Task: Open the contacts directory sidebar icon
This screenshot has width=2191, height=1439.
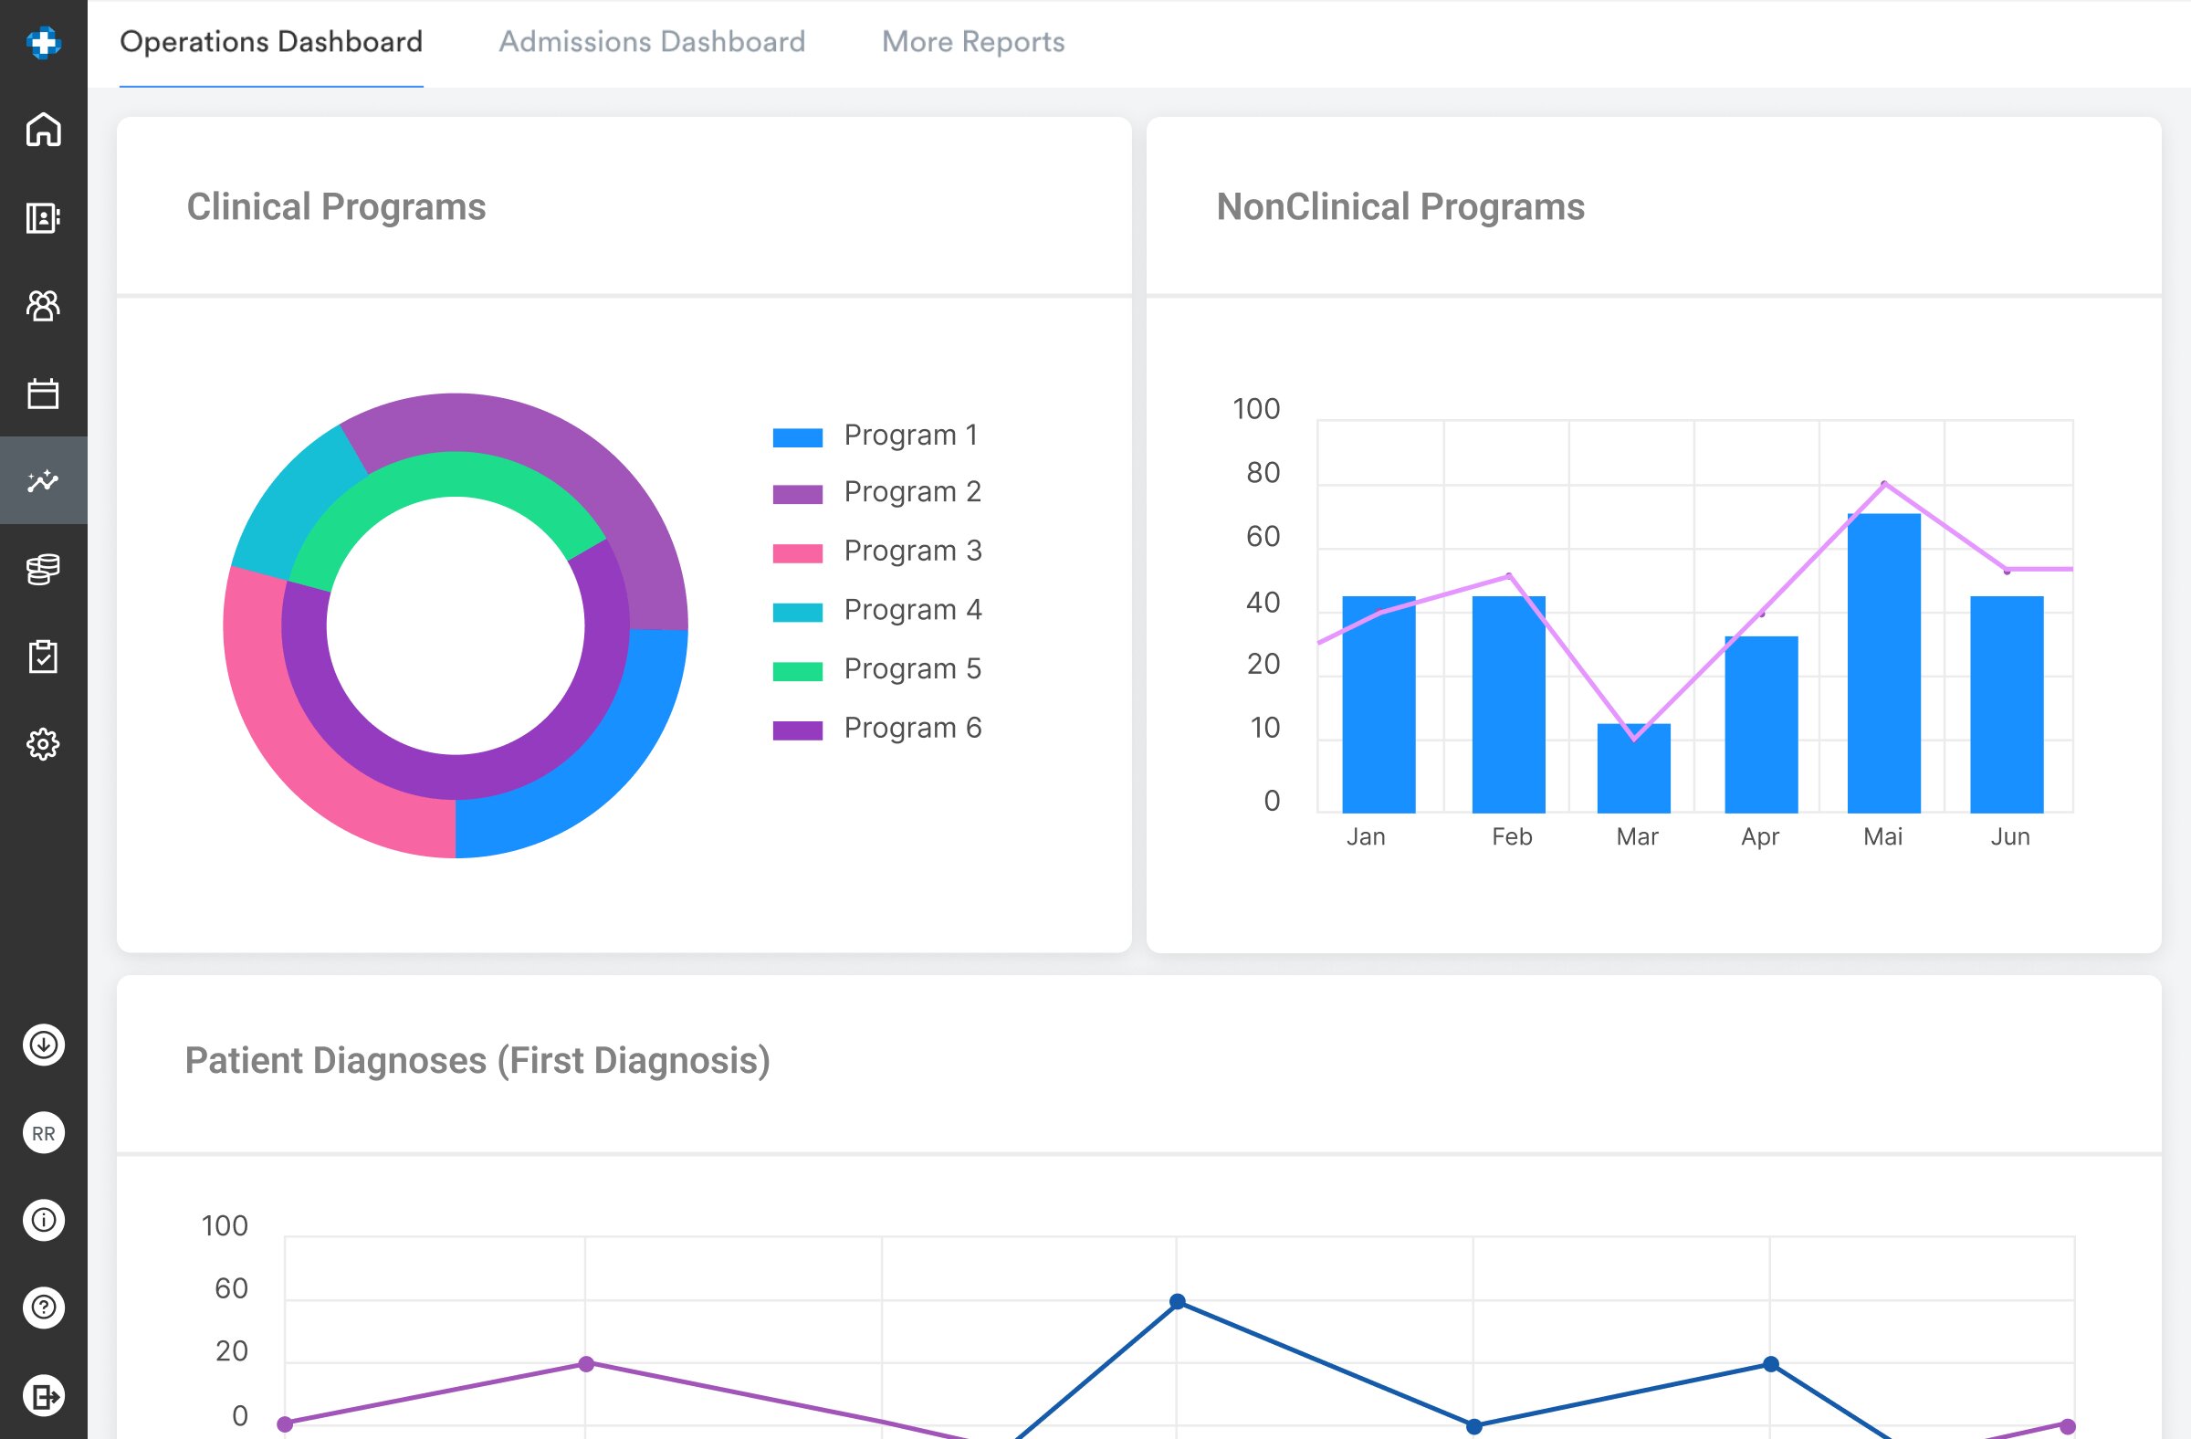Action: tap(43, 217)
